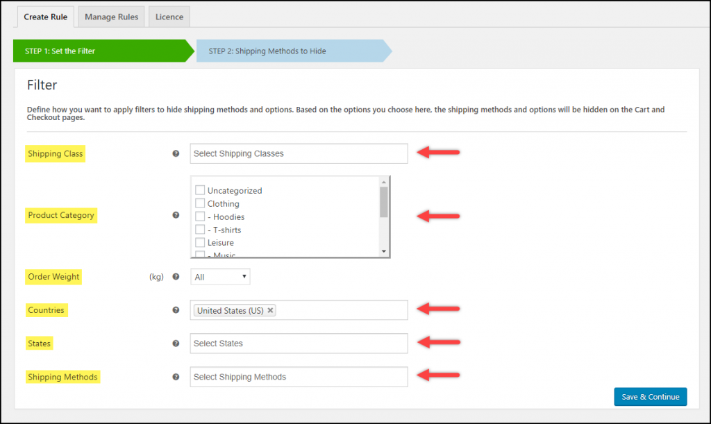Click help icon beside Countries

point(176,310)
